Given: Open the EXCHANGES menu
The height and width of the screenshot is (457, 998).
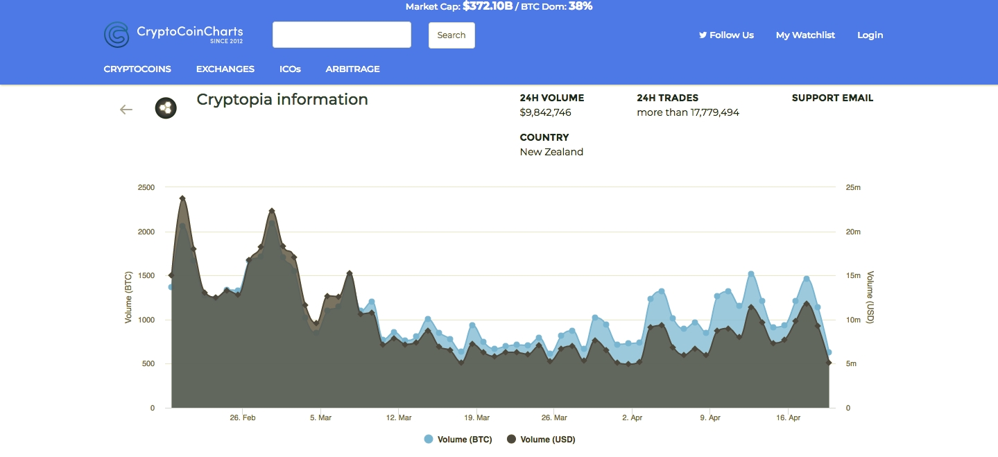Looking at the screenshot, I should coord(225,69).
